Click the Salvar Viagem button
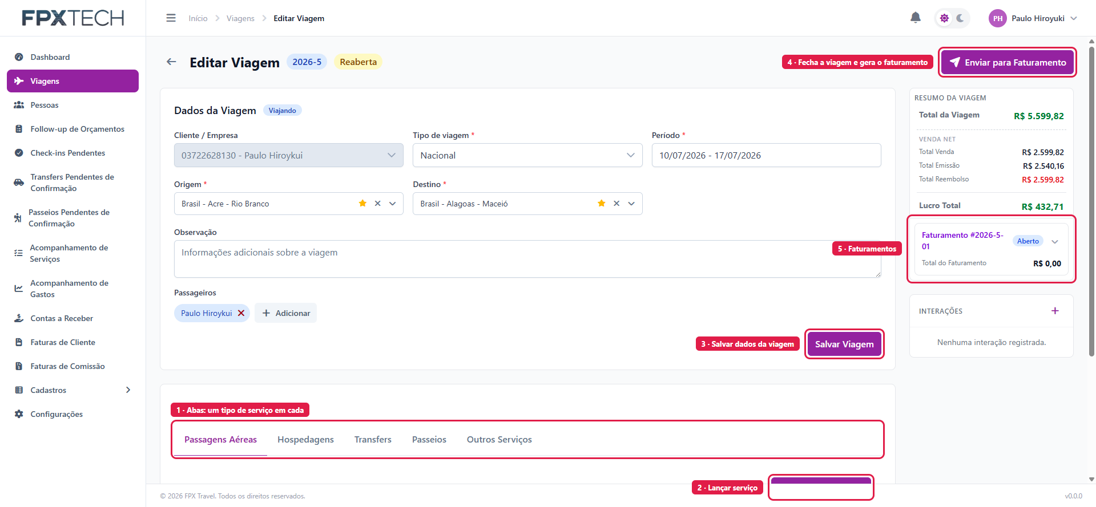 pos(844,344)
